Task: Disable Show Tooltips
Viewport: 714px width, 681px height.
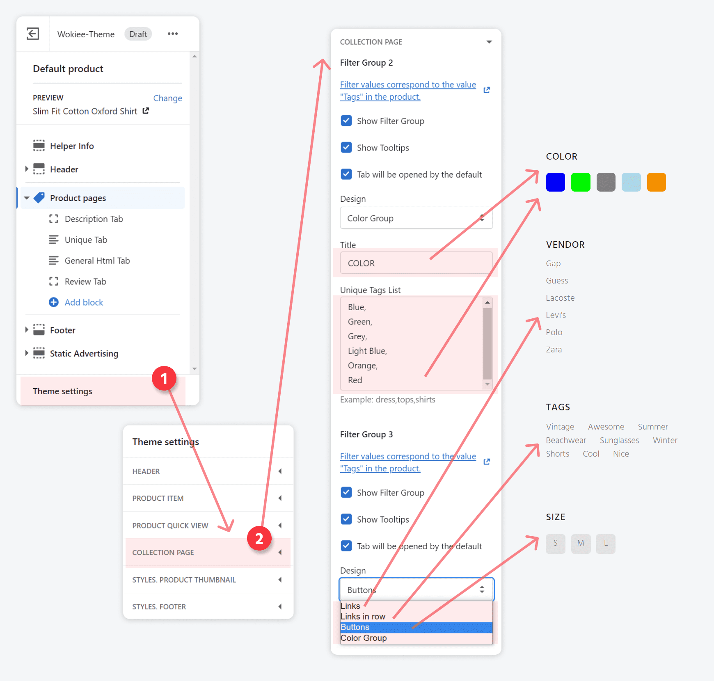Action: (x=346, y=147)
